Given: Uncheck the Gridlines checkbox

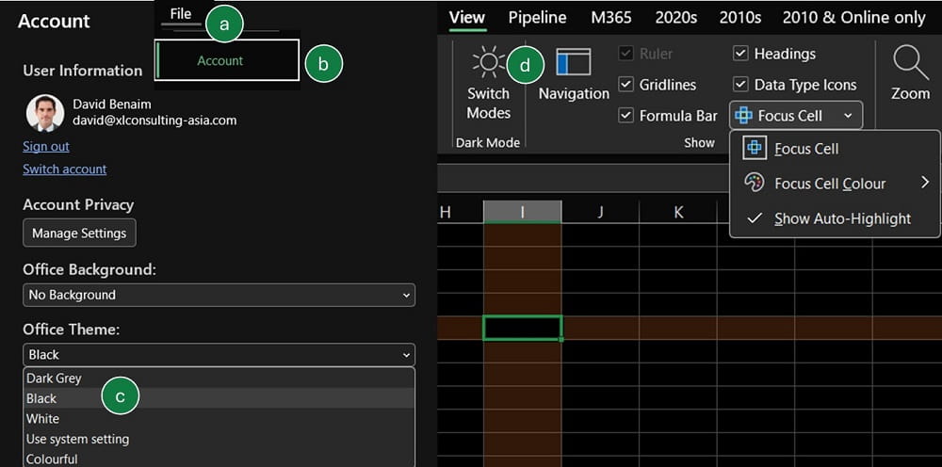Looking at the screenshot, I should (626, 85).
